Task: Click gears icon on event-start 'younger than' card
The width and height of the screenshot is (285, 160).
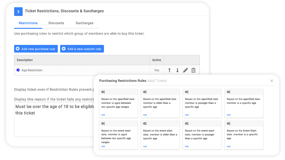Action: 187,124
